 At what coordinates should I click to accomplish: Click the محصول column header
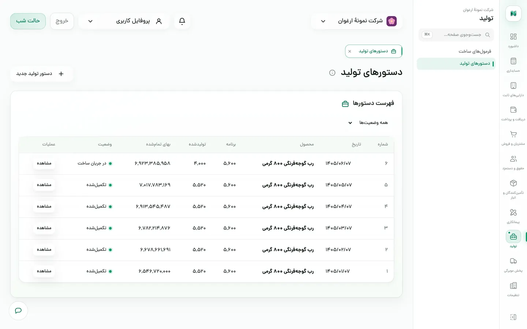[307, 144]
